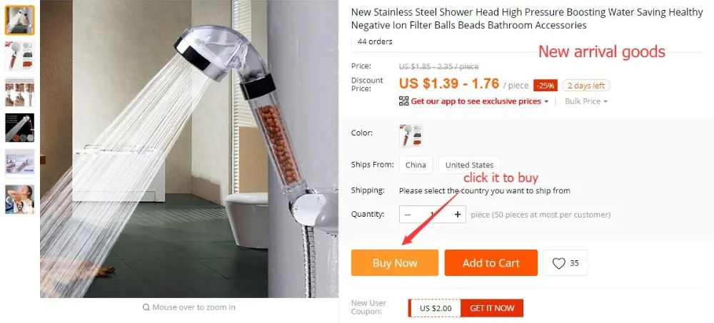Click the Add to Cart button
Screen dimensions: 714x323
[x=491, y=262]
